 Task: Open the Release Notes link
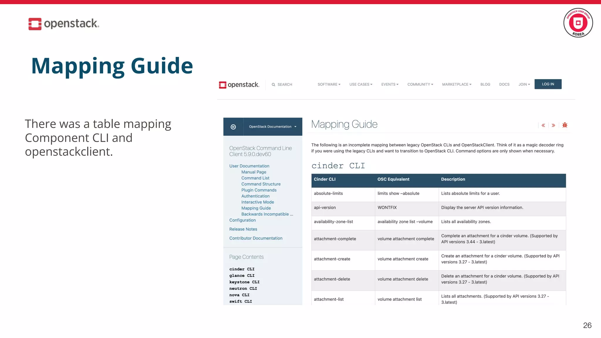[243, 229]
